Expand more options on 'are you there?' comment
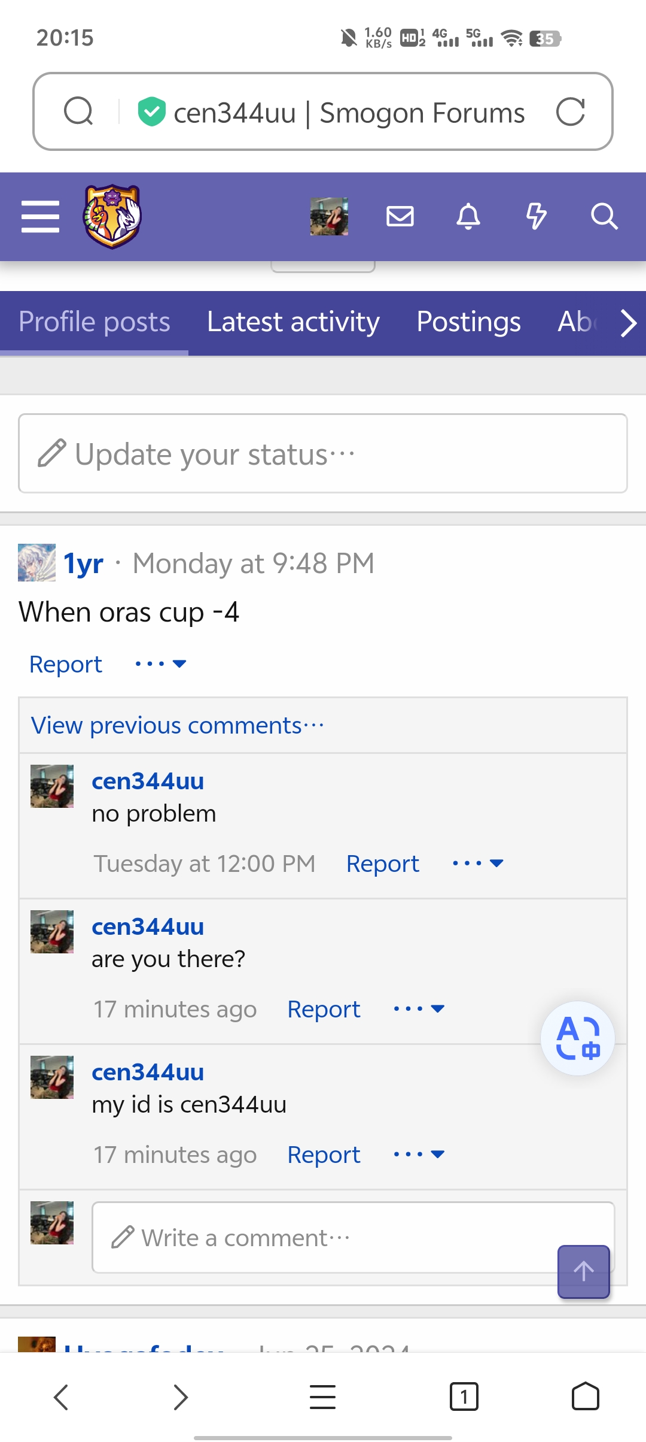The width and height of the screenshot is (646, 1442). click(x=419, y=1008)
